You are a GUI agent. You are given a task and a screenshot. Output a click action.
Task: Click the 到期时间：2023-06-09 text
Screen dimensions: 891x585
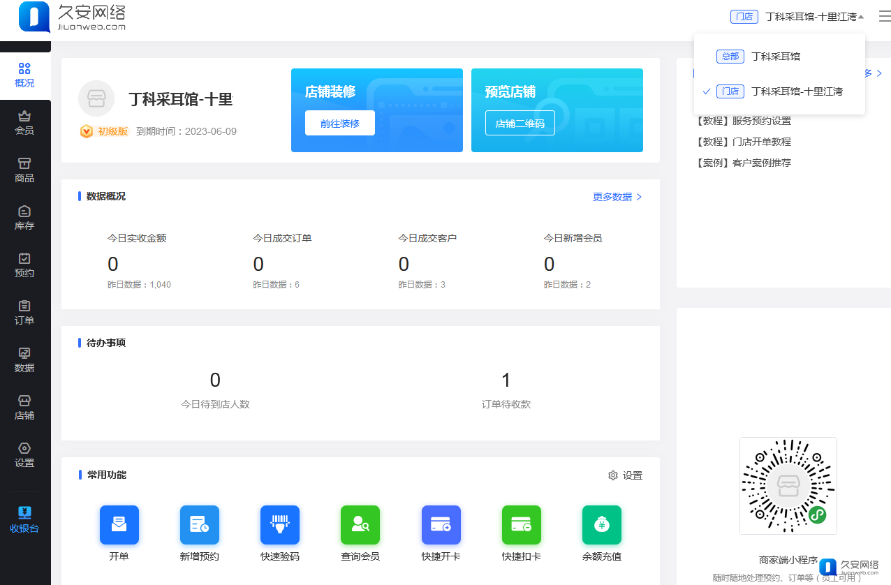pyautogui.click(x=186, y=131)
